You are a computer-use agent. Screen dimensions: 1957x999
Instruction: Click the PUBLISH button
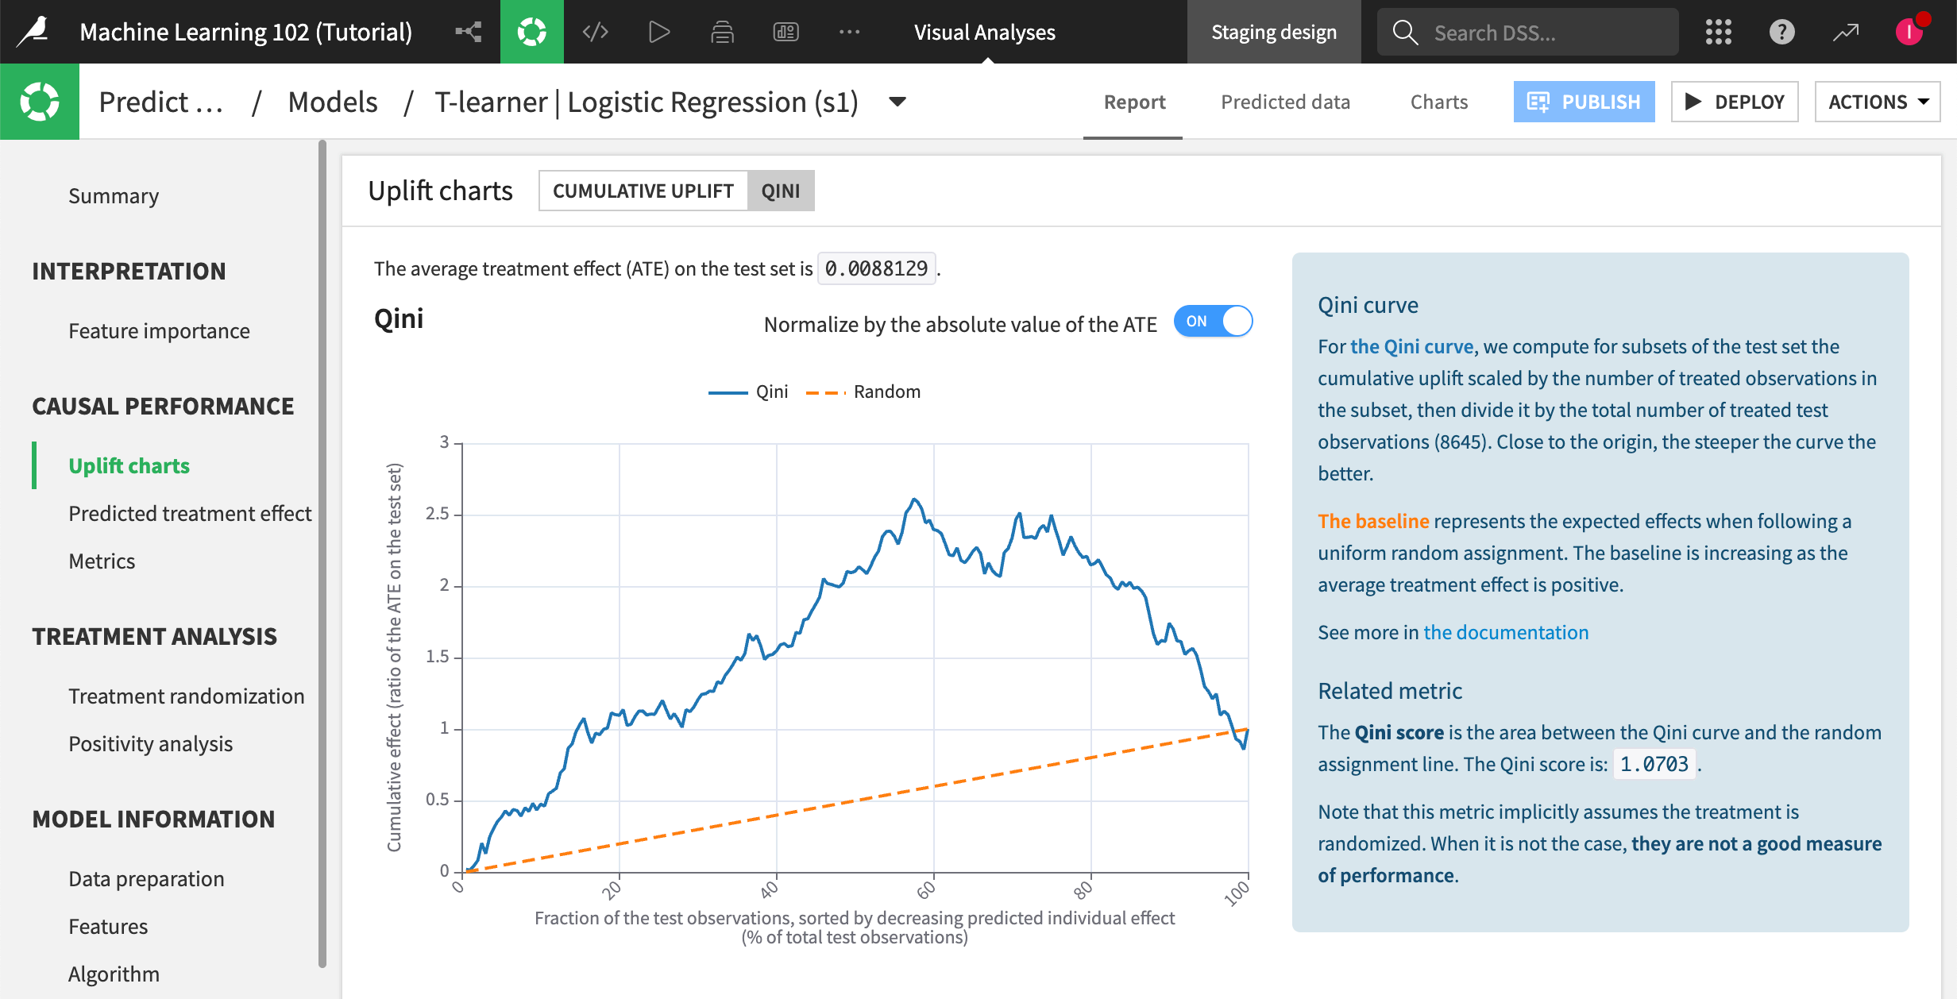point(1584,102)
